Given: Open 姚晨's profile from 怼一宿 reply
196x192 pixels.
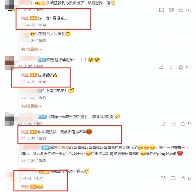Looking at the screenshot, I should 25,18.
